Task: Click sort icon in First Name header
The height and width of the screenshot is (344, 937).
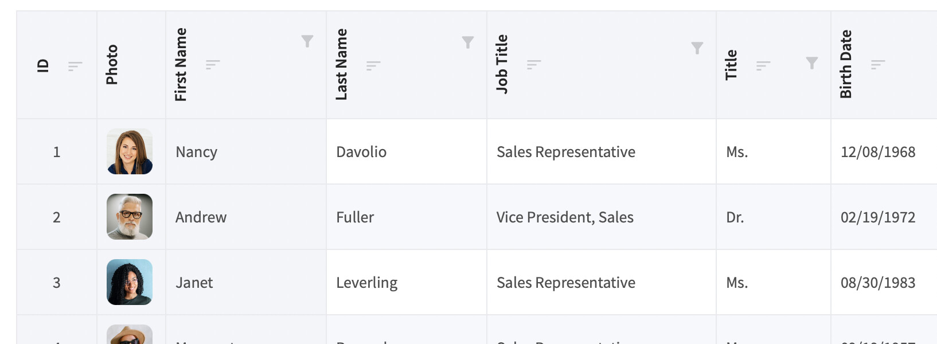Action: coord(213,64)
